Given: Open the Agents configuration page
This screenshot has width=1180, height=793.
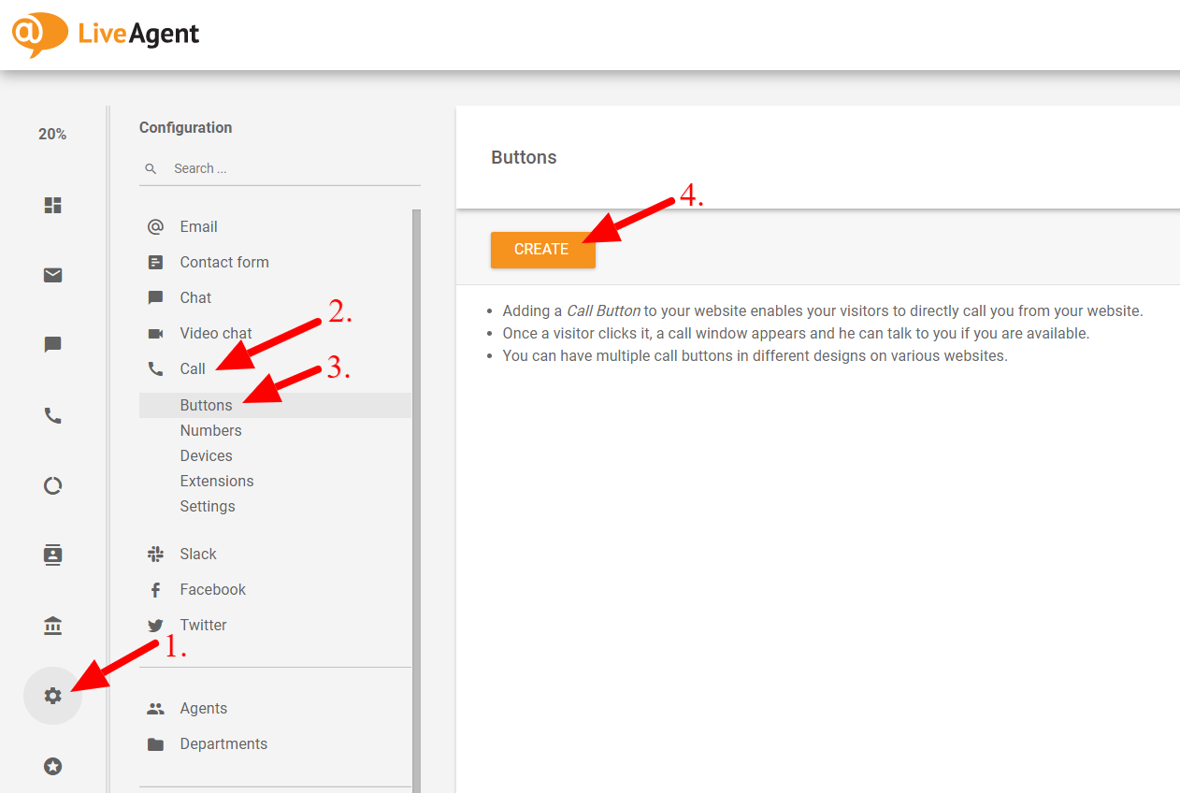Looking at the screenshot, I should [203, 708].
